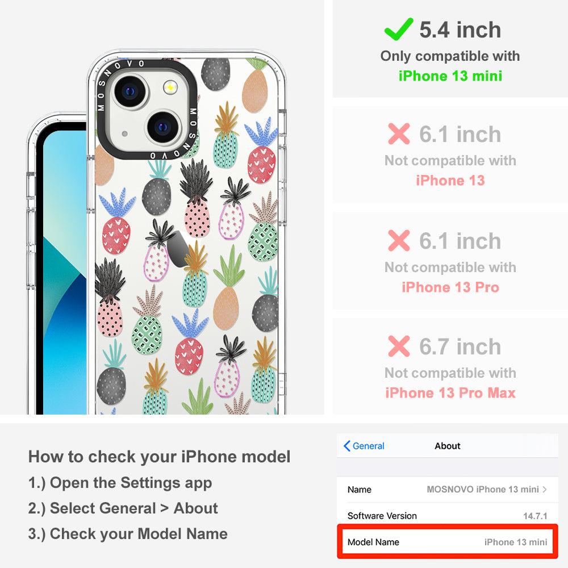Select the Name row MOSNOVO iPhone 13 mini

(x=448, y=490)
